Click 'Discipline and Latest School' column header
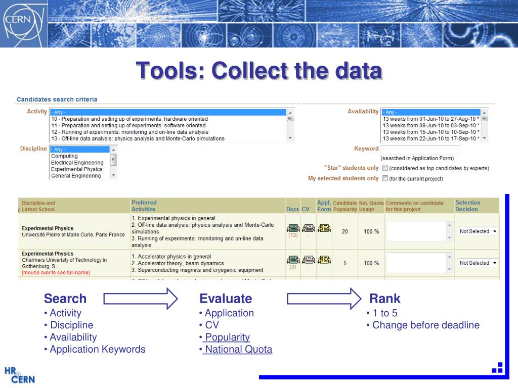518x388 pixels. (38, 206)
